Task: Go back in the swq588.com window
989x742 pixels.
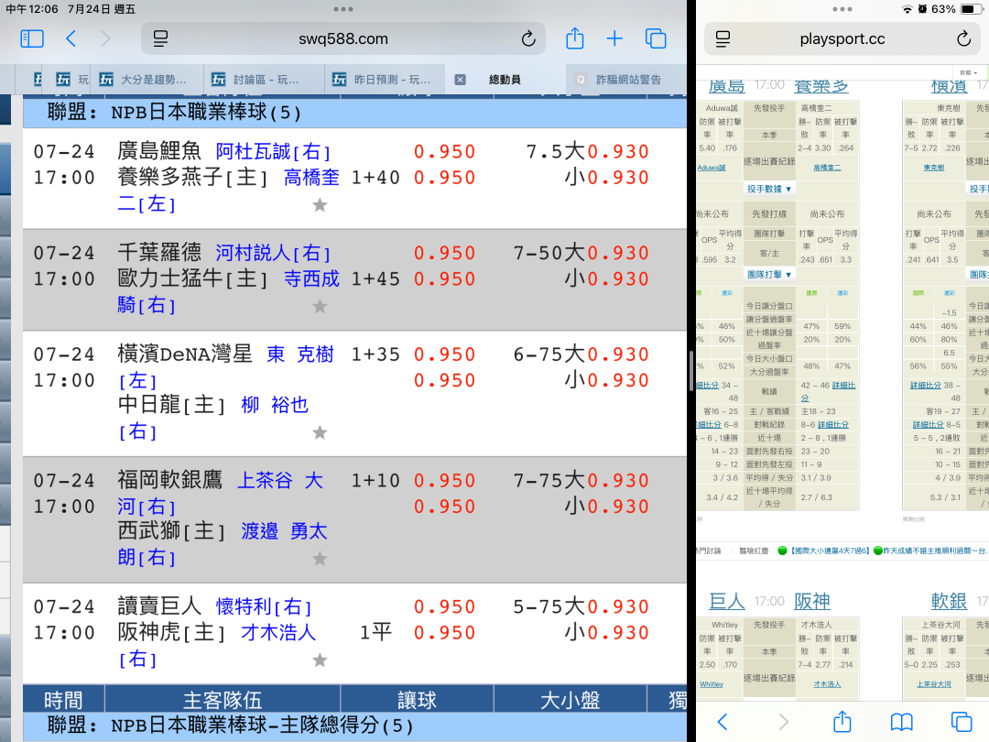Action: click(71, 38)
